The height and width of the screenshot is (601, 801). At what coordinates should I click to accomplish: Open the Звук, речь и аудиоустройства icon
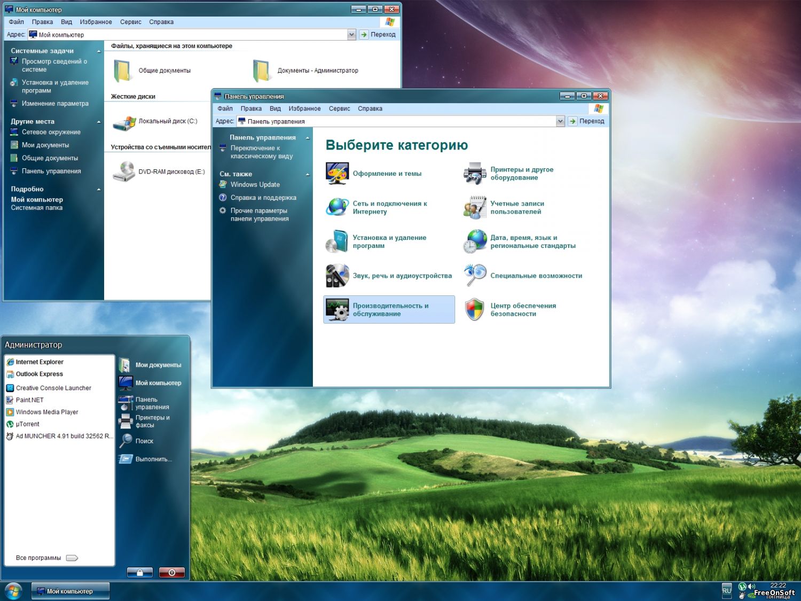click(337, 276)
